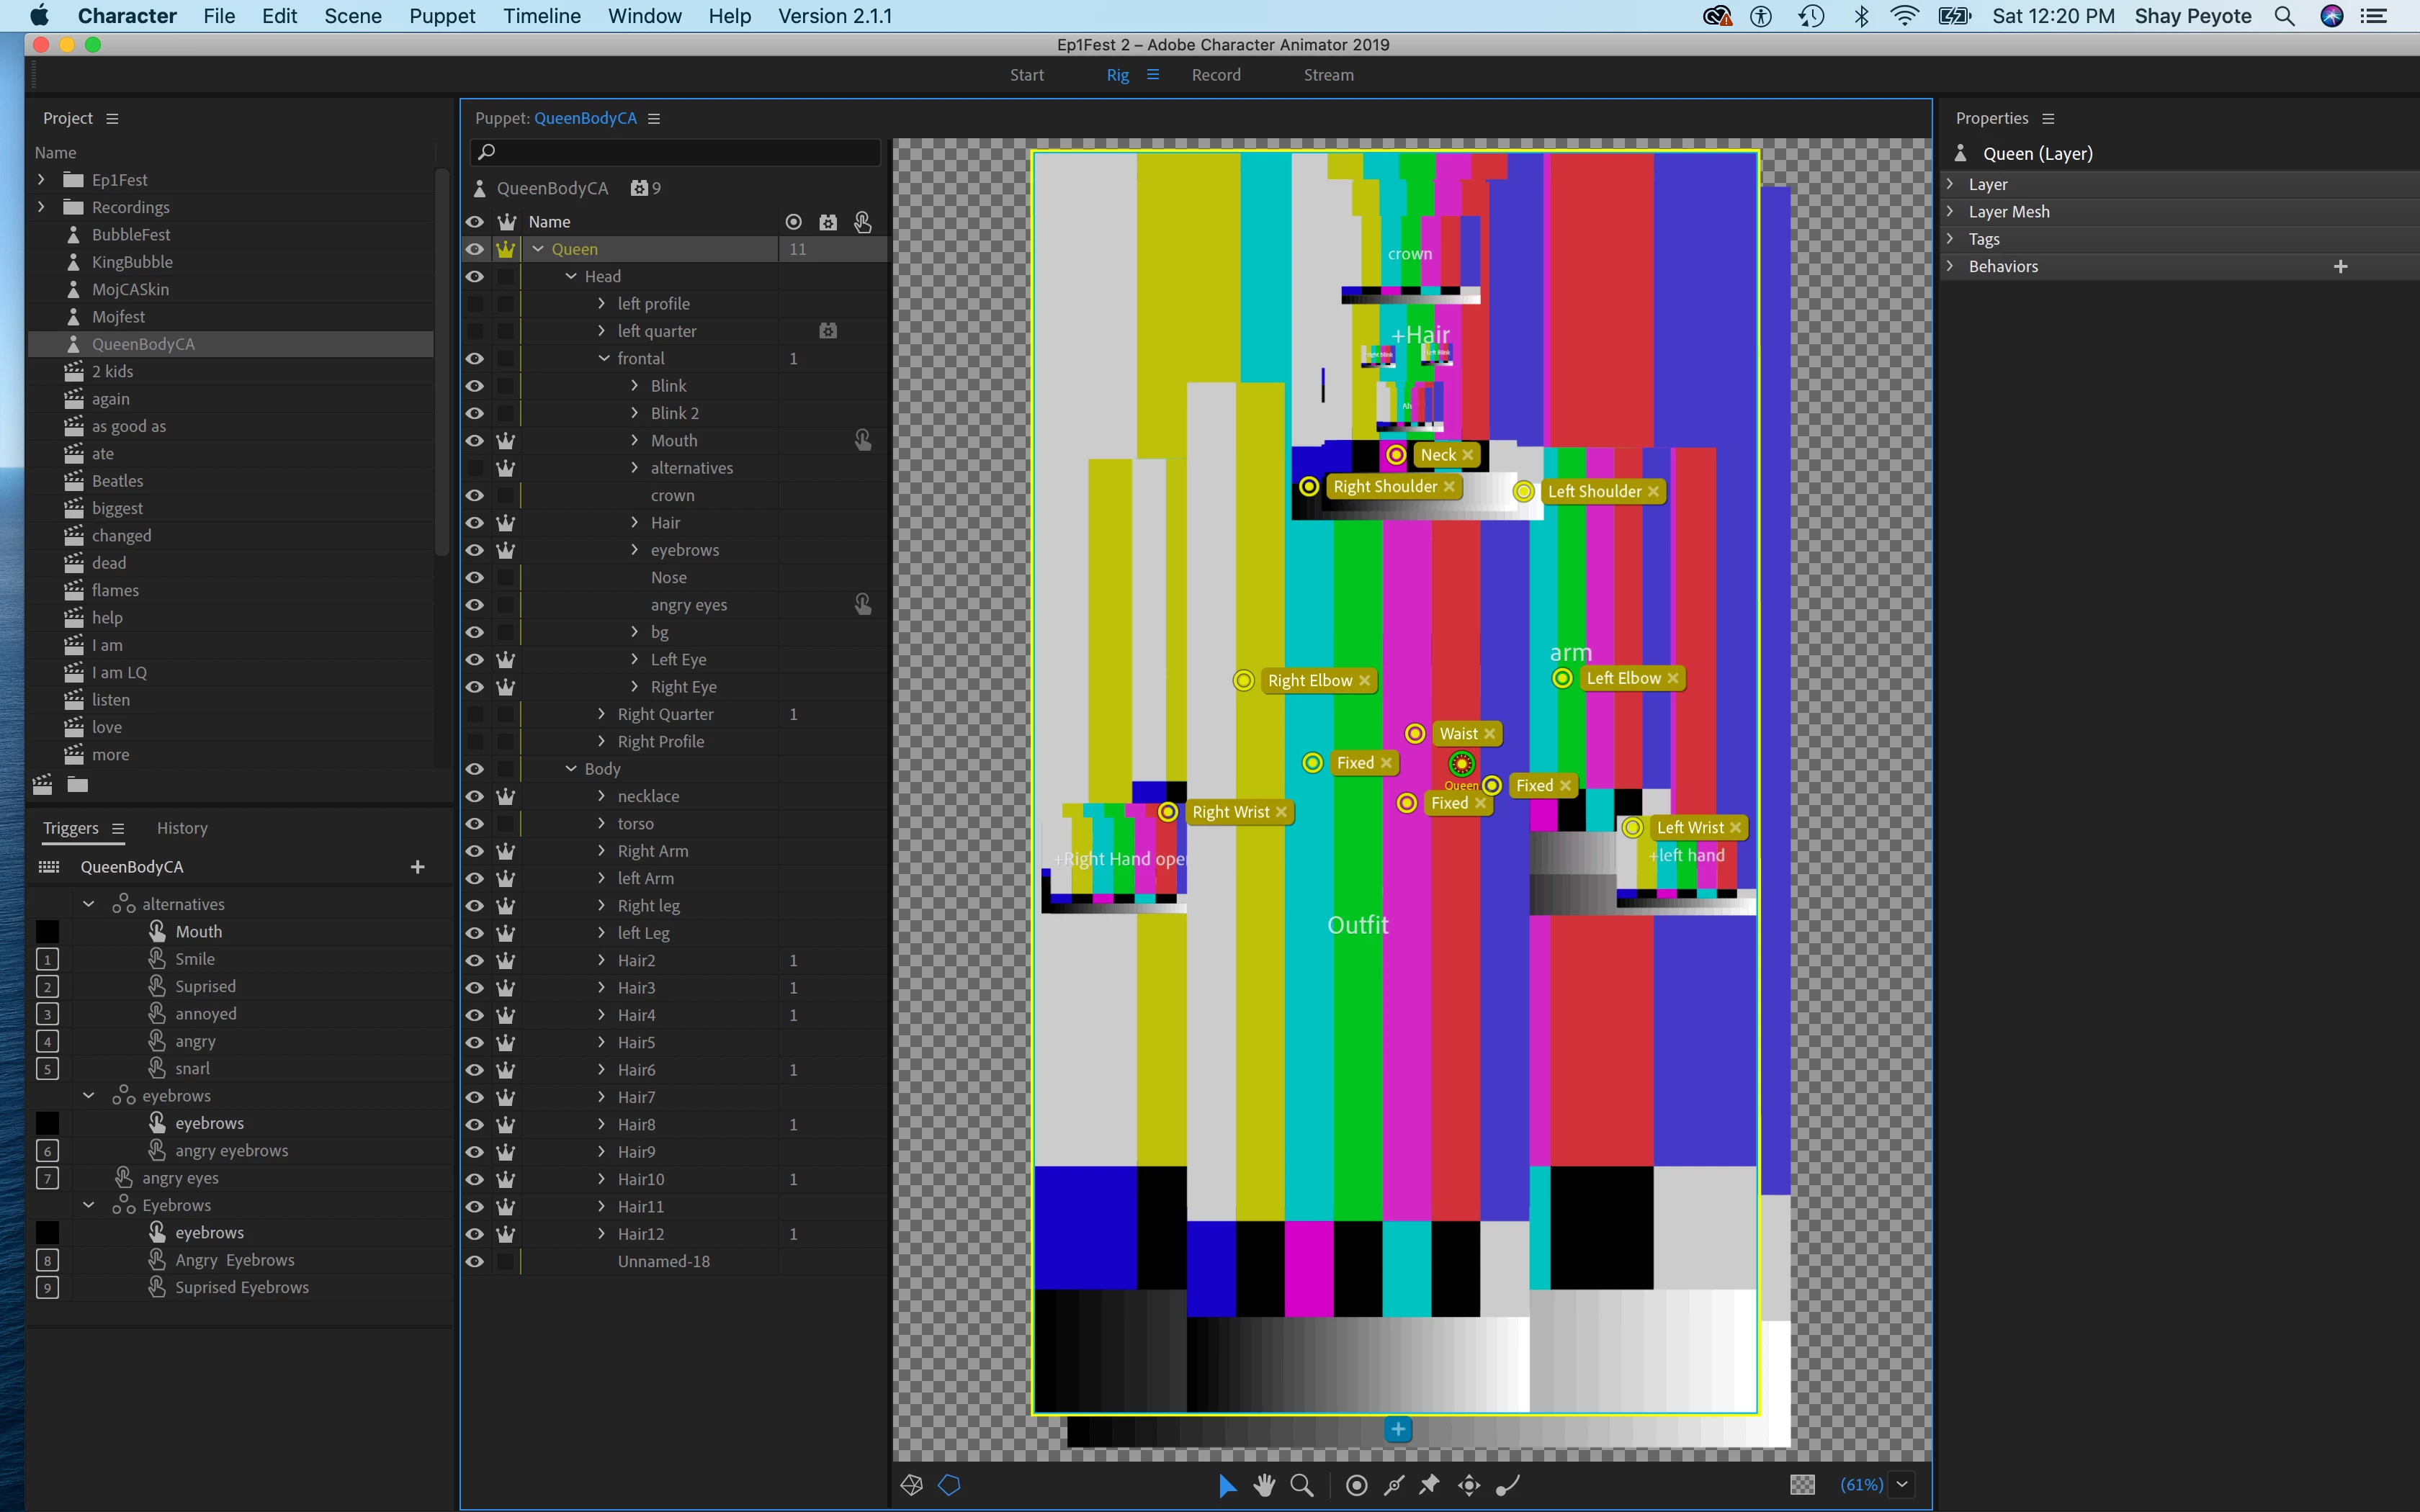
Task: Open the Puppet menu
Action: [x=442, y=16]
